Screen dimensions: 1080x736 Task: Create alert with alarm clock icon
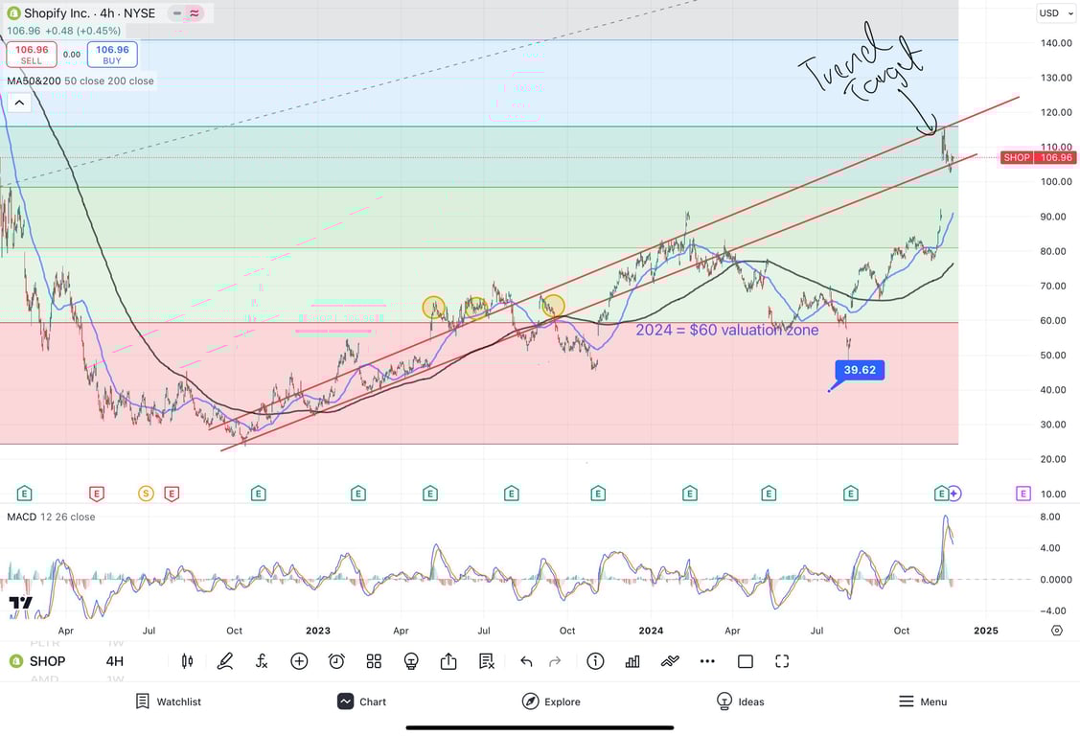[x=336, y=661]
